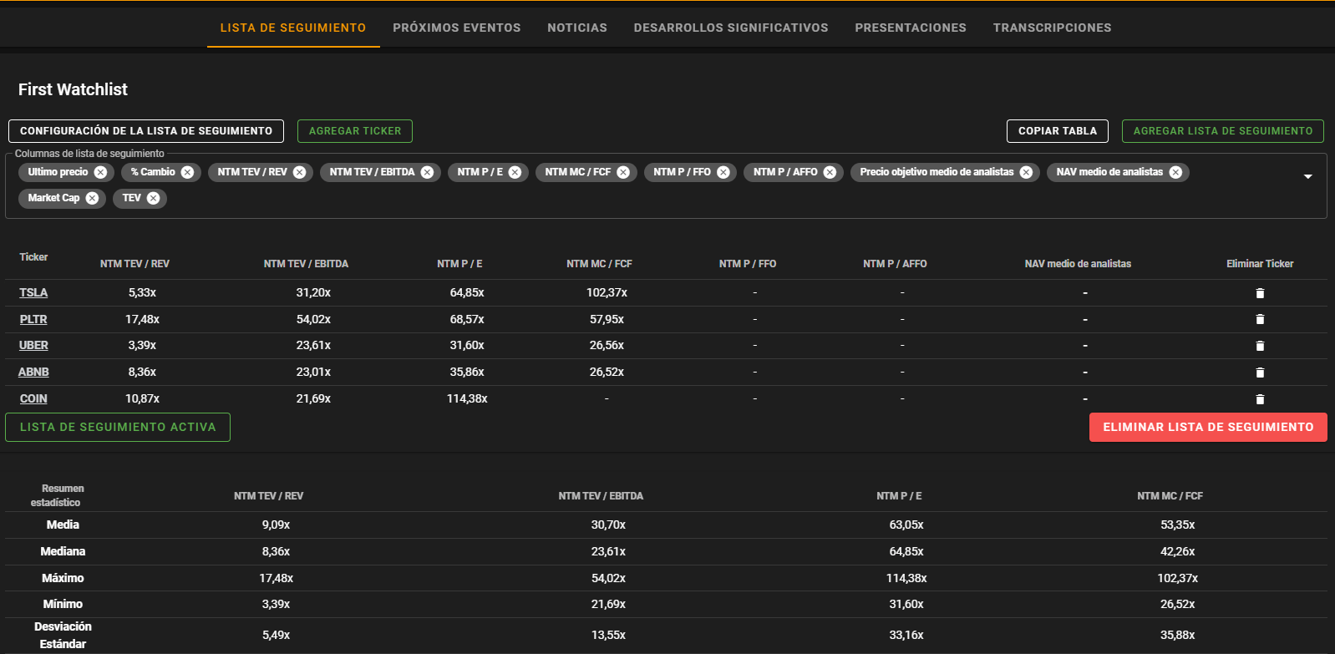Viewport: 1335px width, 654px height.
Task: Click the Mínimo row label
Action: [x=63, y=604]
